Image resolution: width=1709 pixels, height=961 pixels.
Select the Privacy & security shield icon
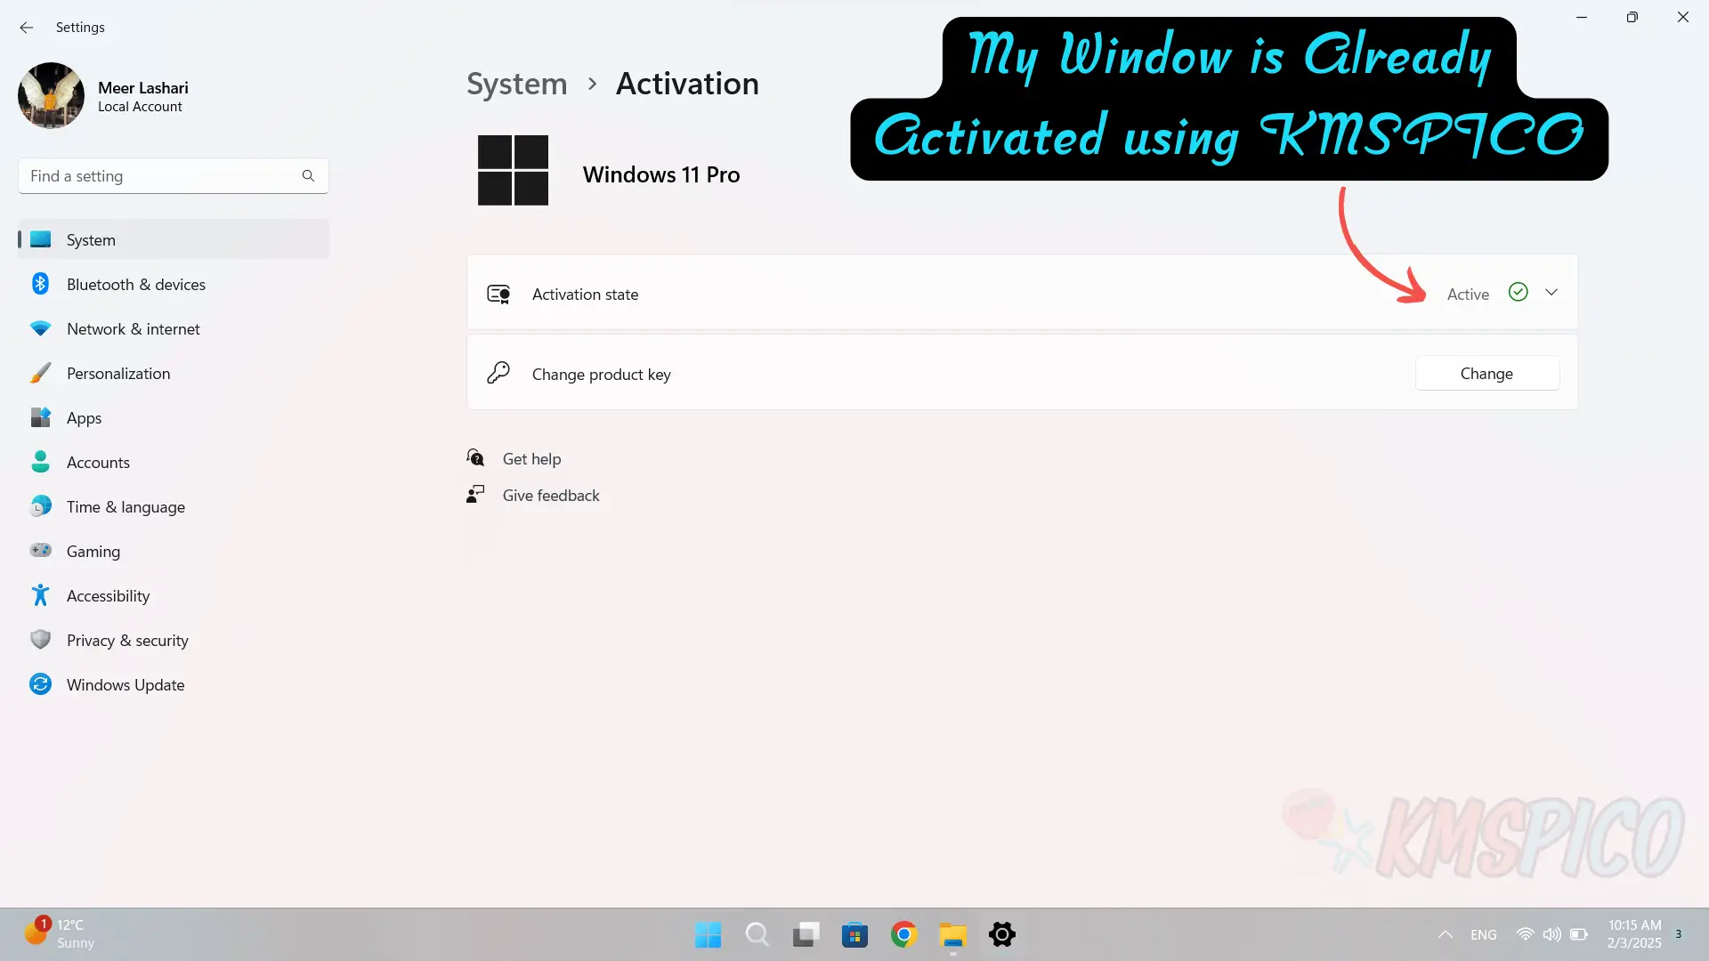[40, 640]
